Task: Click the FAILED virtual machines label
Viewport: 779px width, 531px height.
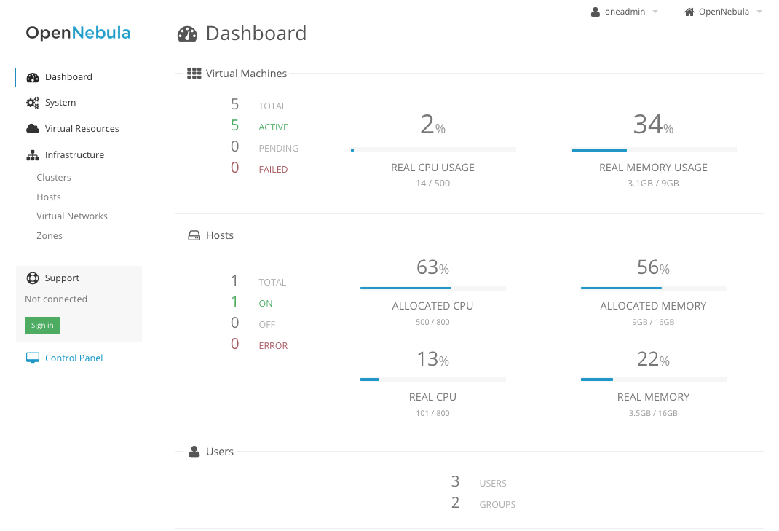Action: point(273,170)
